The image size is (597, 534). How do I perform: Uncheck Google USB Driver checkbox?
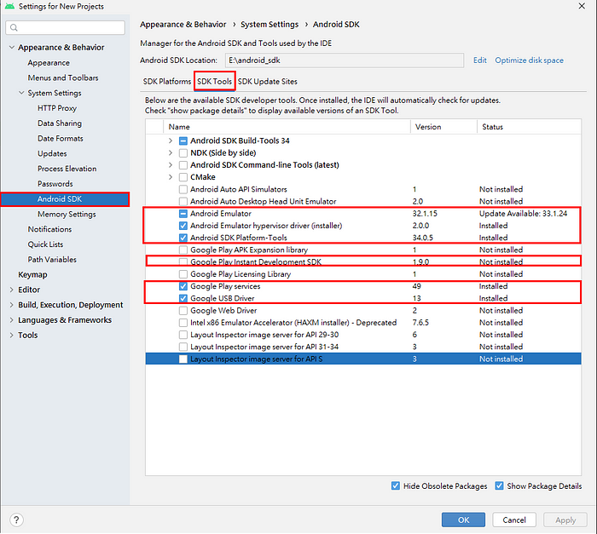pos(183,298)
